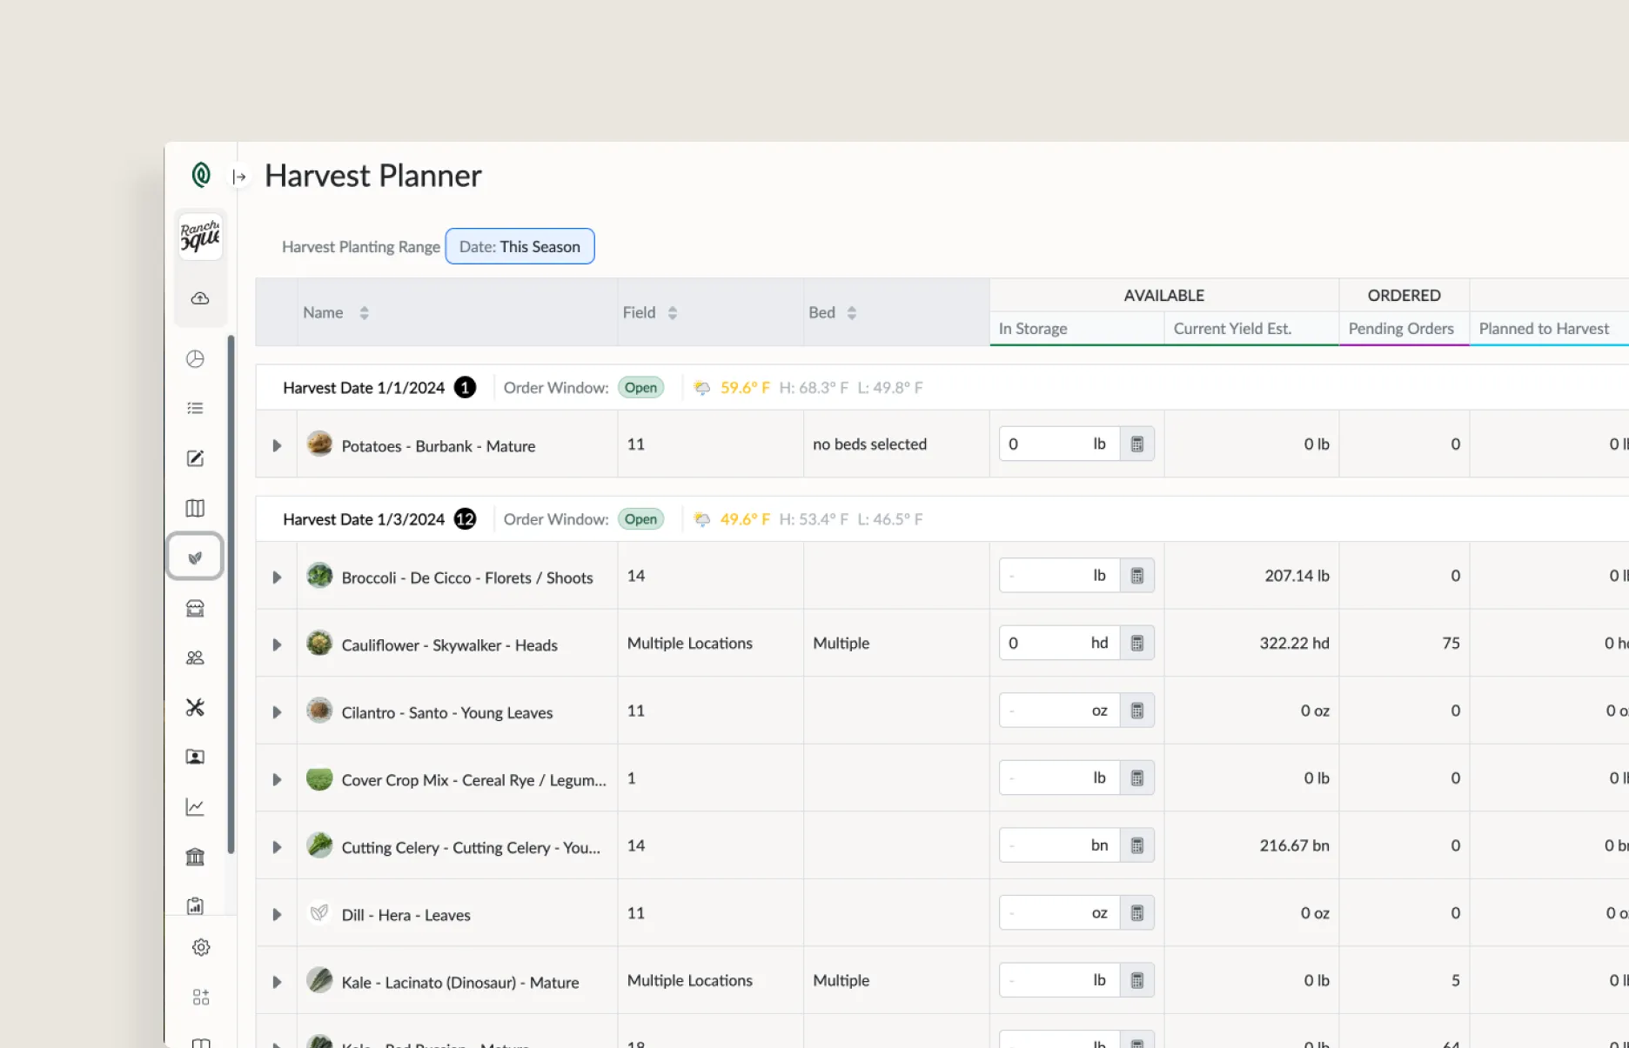The image size is (1629, 1048).
Task: Sort table by Name column
Action: tap(364, 313)
